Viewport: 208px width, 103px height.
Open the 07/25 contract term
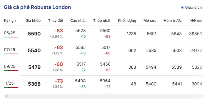10,50
